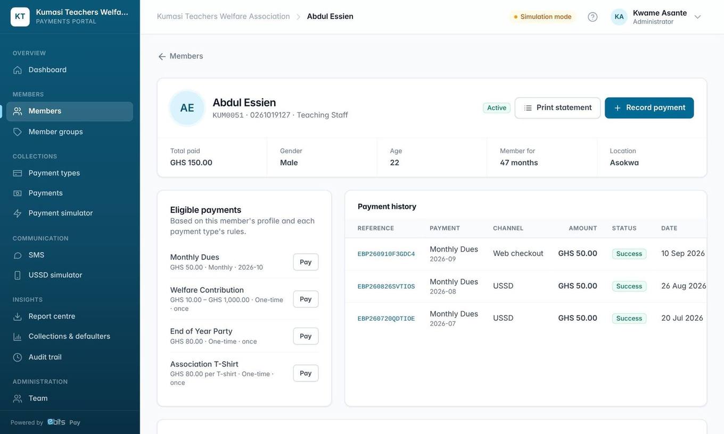Click the USSD simulator phone icon
Image resolution: width=724 pixels, height=434 pixels.
18,275
